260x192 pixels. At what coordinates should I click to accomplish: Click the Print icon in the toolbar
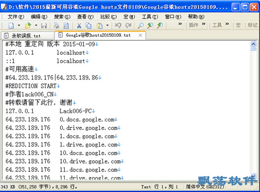pyautogui.click(x=56, y=25)
